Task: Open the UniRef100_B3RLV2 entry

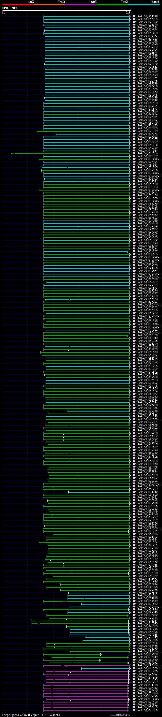Action: click(145, 663)
